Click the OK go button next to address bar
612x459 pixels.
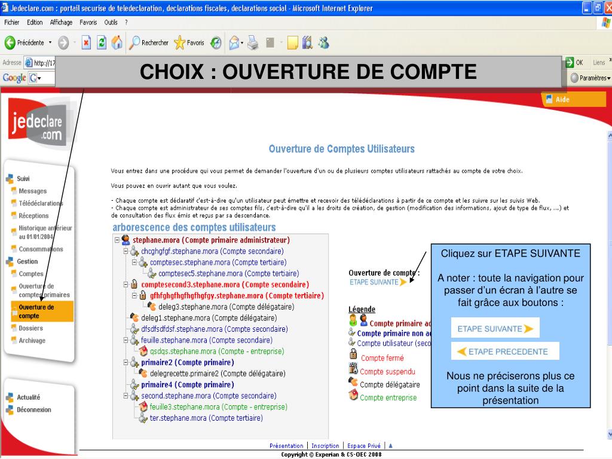pos(574,62)
